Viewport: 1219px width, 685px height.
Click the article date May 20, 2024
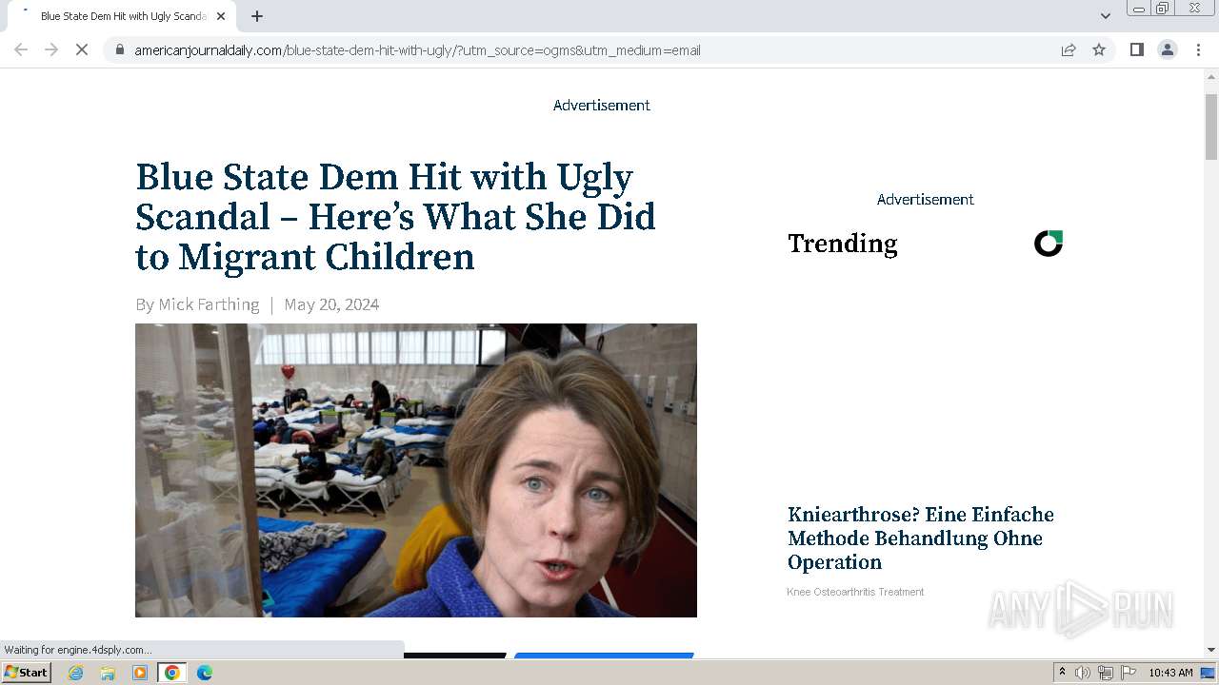pos(331,304)
